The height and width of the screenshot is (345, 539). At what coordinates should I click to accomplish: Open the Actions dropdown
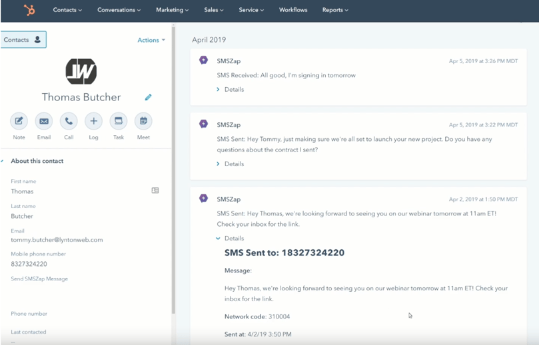point(151,40)
